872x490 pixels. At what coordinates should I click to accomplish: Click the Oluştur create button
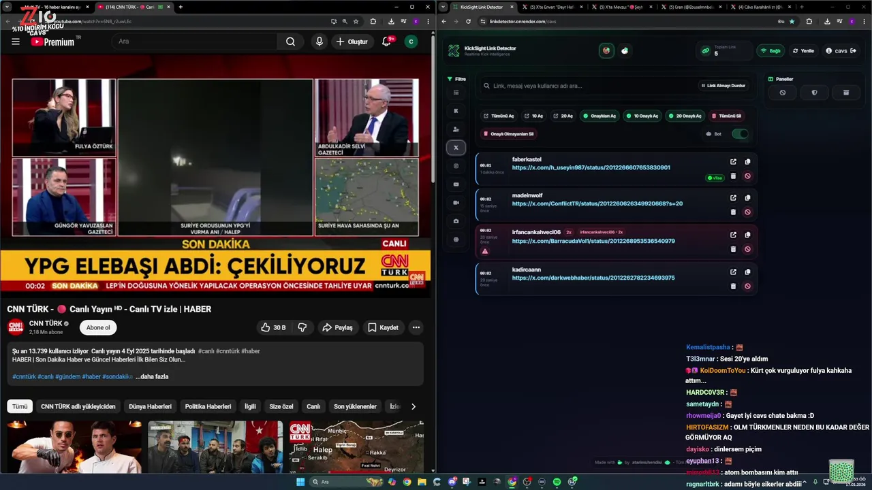click(352, 42)
